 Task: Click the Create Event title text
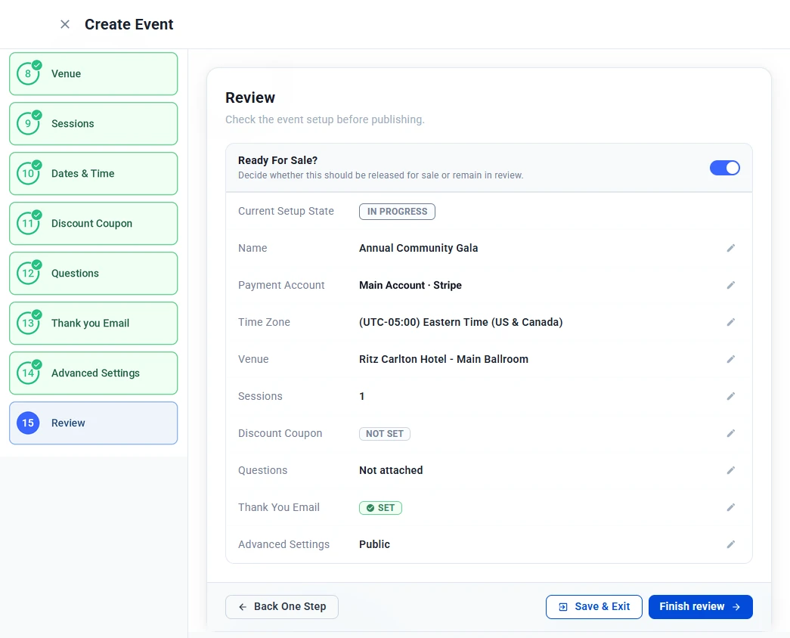pos(129,24)
